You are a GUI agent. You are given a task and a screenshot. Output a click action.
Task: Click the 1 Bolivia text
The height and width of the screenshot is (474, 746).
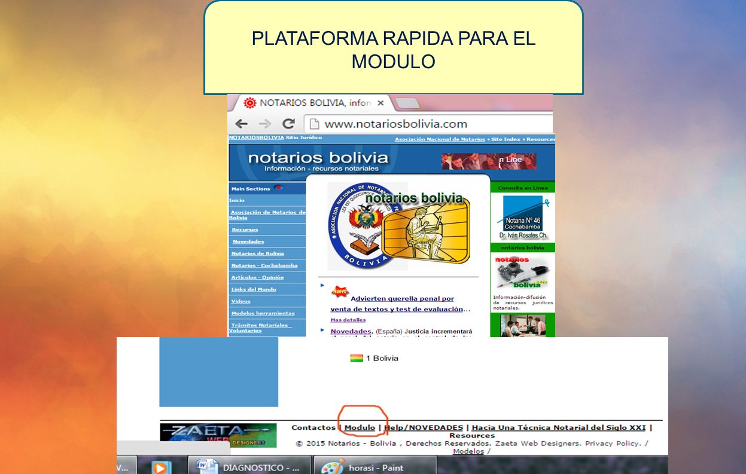tap(382, 358)
